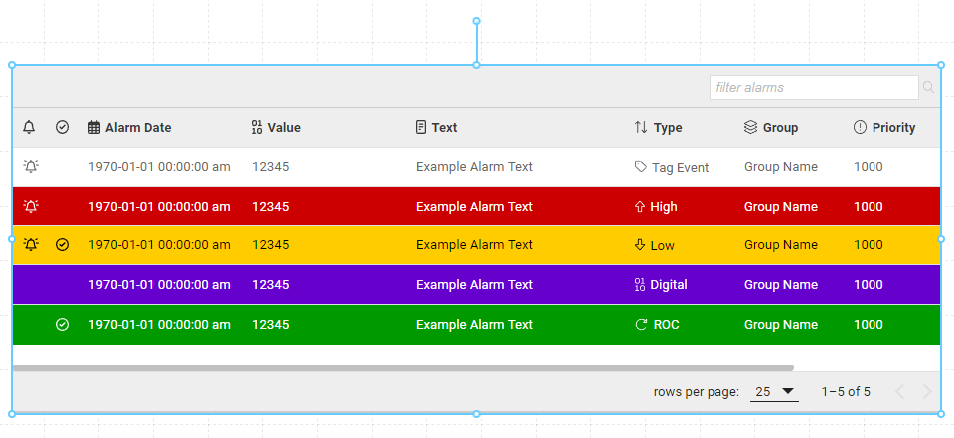
Task: Sort by Priority column header
Action: click(x=892, y=127)
